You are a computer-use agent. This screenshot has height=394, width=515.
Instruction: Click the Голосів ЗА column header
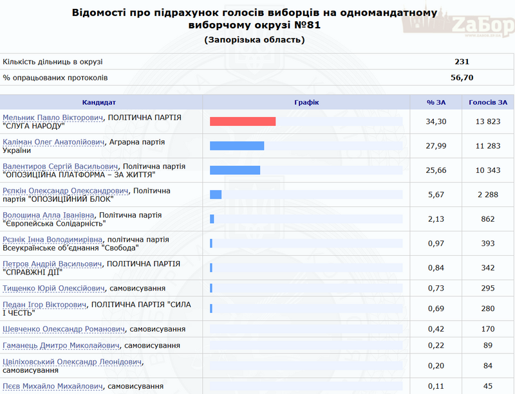pyautogui.click(x=487, y=102)
